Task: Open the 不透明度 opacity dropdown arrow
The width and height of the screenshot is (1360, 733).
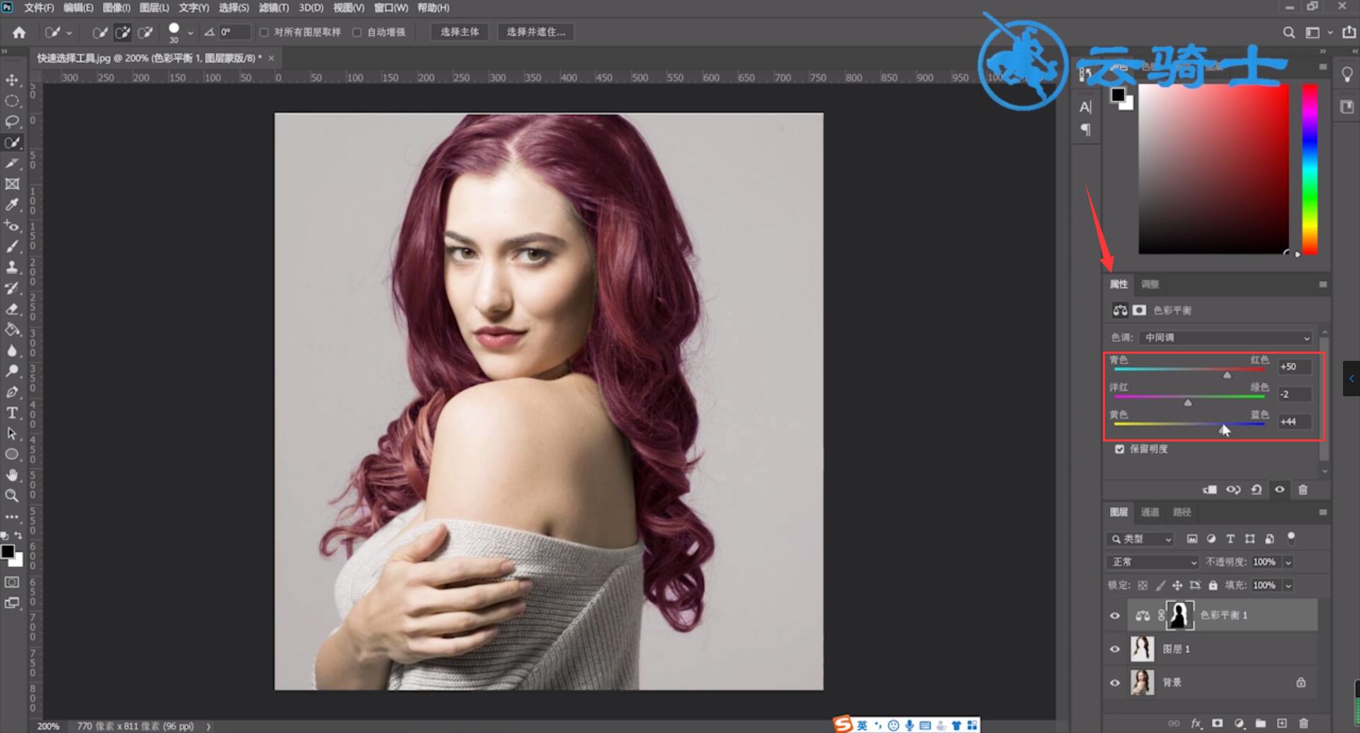Action: (1288, 562)
